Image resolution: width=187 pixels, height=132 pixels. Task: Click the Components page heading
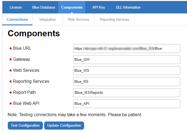coord(34,33)
